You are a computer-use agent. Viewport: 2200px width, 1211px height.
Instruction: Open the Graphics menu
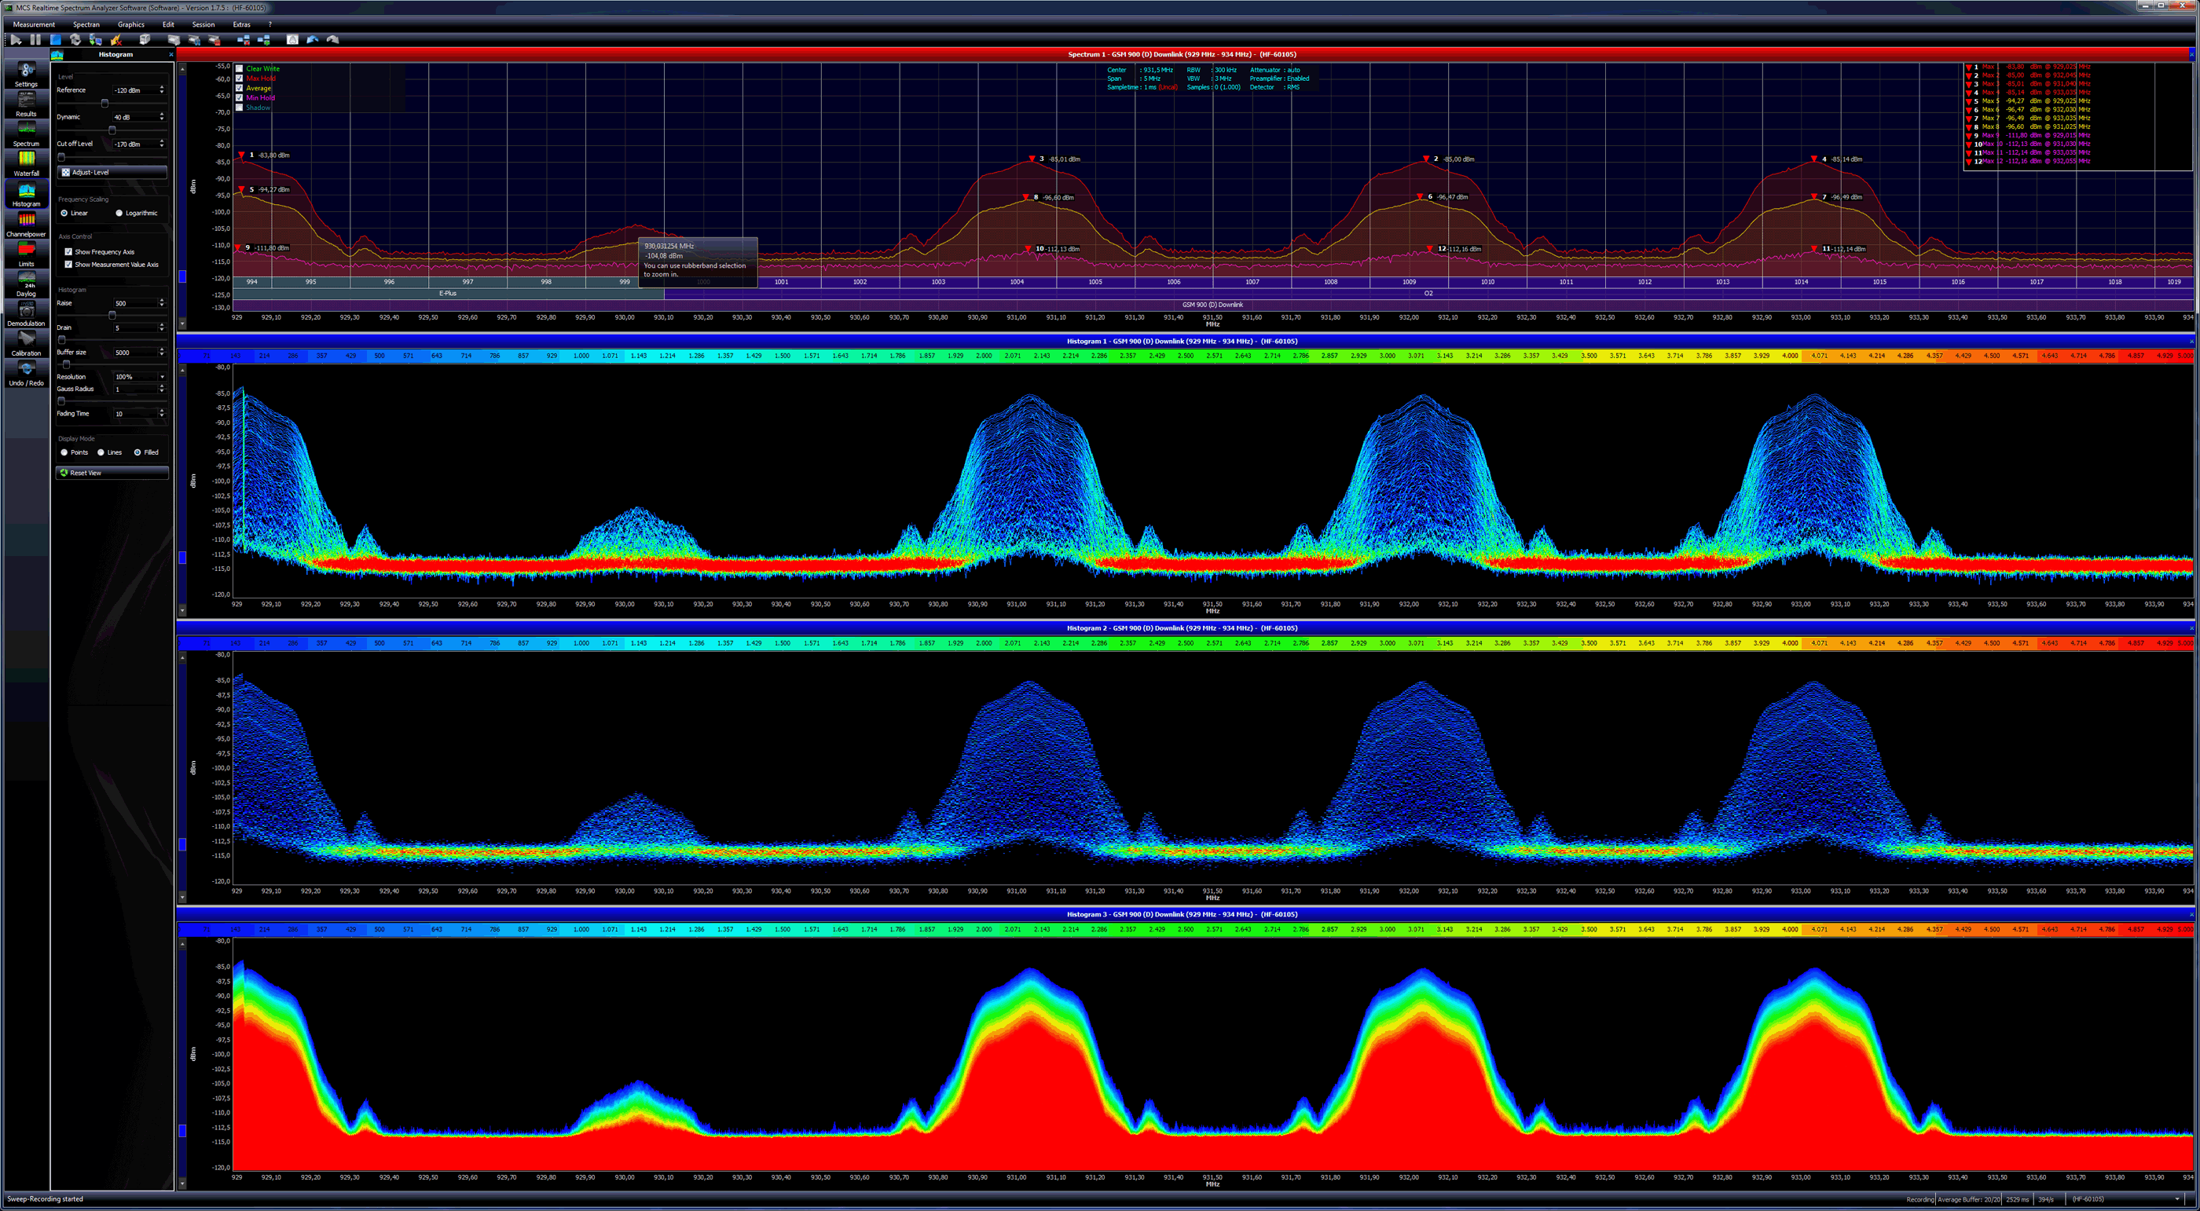coord(130,24)
